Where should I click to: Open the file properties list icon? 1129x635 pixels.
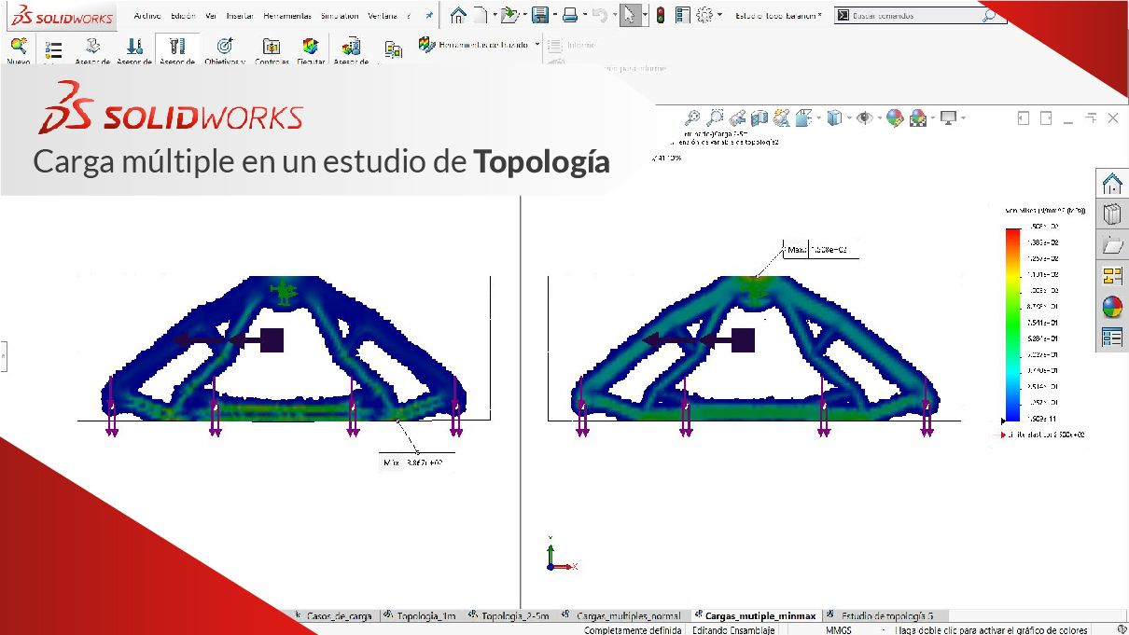(x=683, y=15)
